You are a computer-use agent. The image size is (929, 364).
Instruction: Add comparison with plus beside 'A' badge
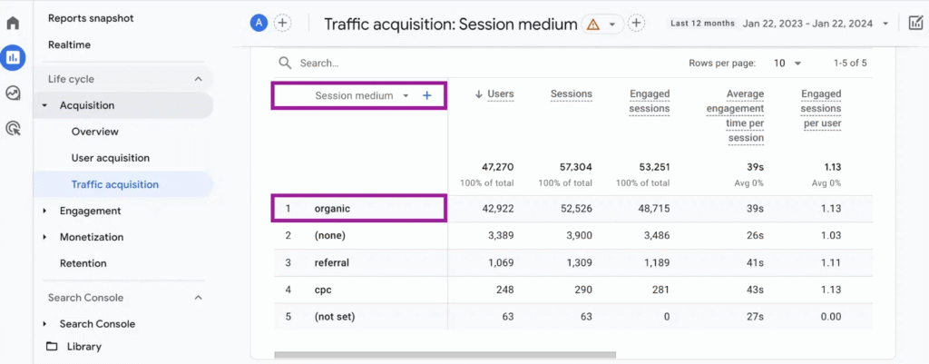click(x=282, y=24)
